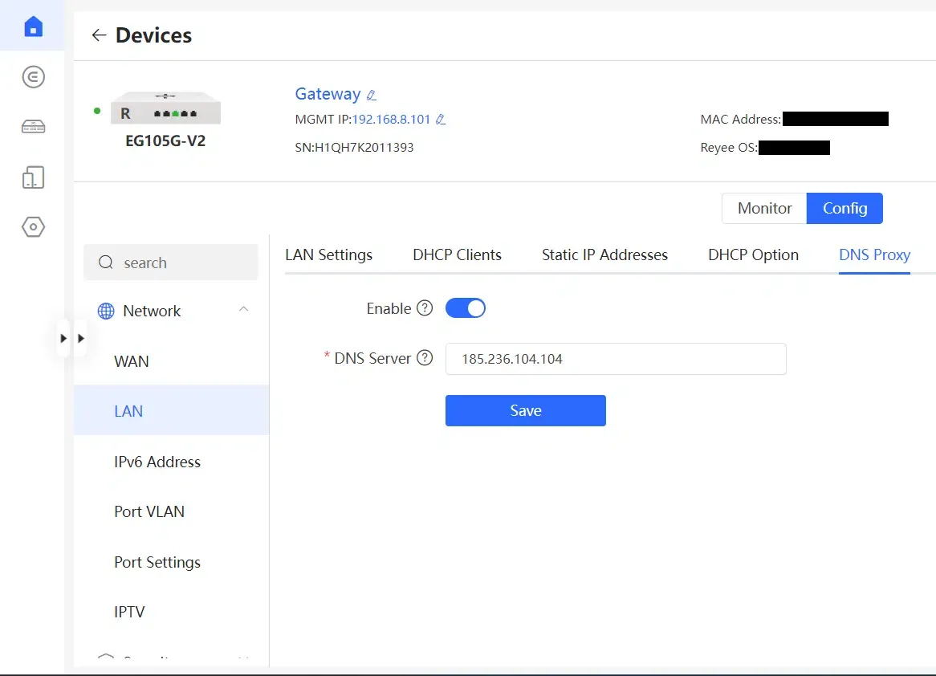The width and height of the screenshot is (936, 676).
Task: Expand the sidebar with the right arrow handle
Action: coord(81,338)
